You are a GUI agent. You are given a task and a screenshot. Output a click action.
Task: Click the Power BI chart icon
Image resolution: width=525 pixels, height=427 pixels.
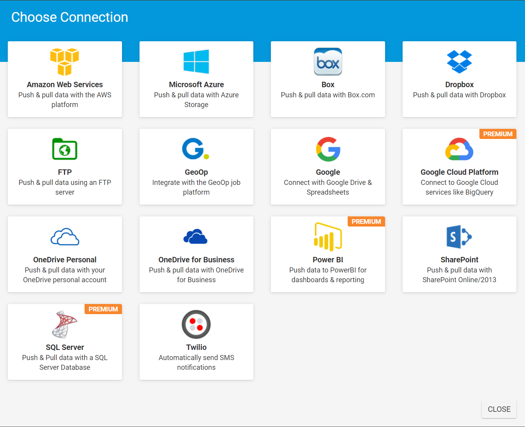(328, 237)
